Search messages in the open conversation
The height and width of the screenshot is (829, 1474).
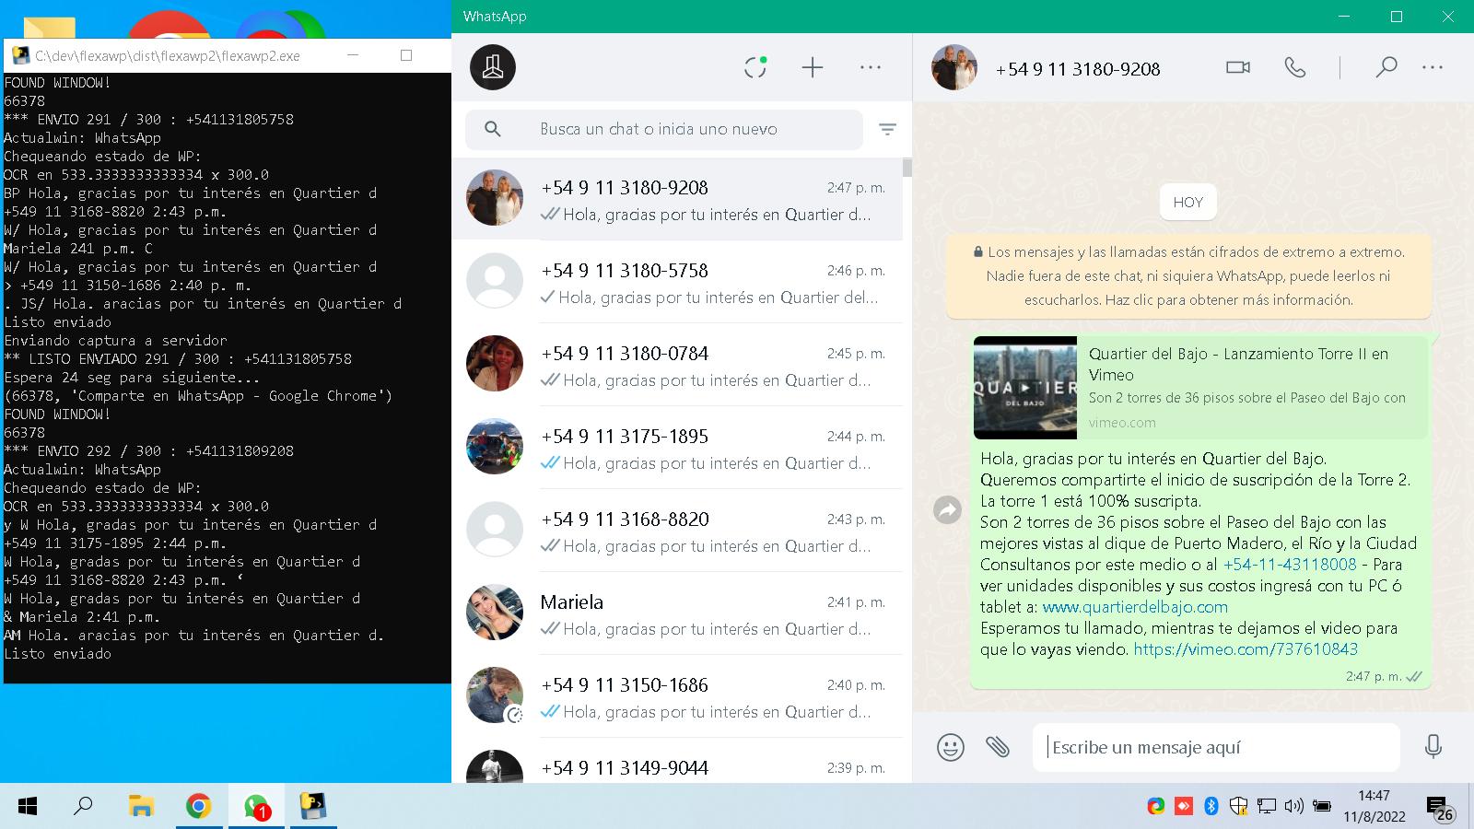pyautogui.click(x=1386, y=67)
